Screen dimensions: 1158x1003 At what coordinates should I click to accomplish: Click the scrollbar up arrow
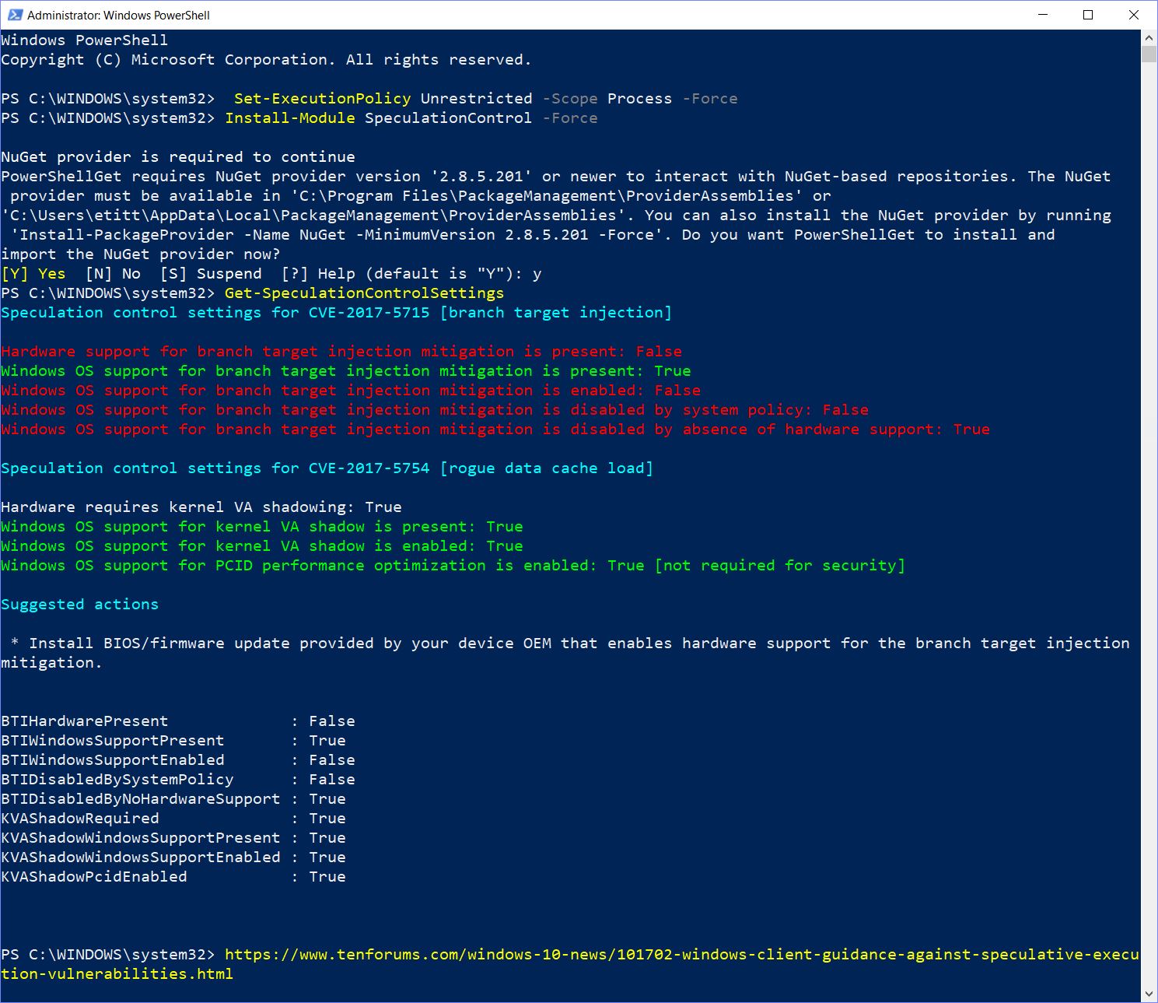click(x=1149, y=37)
